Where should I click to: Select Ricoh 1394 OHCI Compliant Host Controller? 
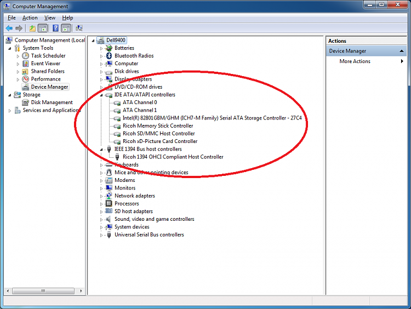[x=173, y=157]
